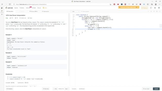
Task: Open the Run Code dropdown
Action: [x=147, y=89]
